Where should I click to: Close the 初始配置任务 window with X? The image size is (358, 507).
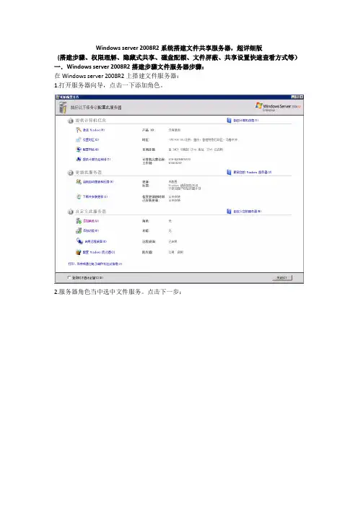coord(301,97)
